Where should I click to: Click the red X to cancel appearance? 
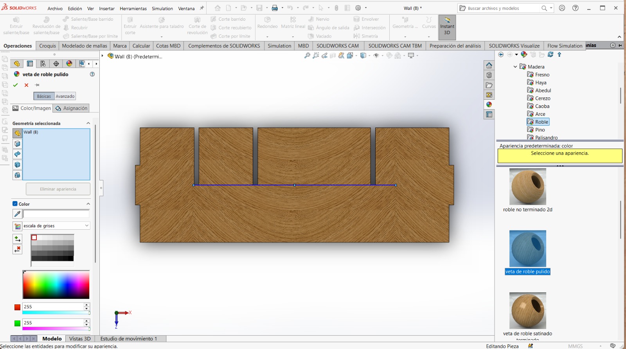click(26, 85)
